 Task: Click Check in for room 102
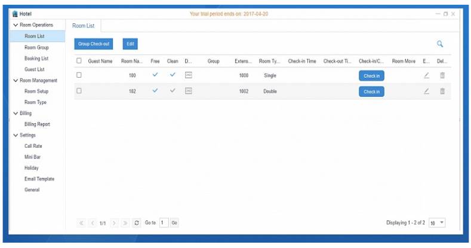(371, 91)
